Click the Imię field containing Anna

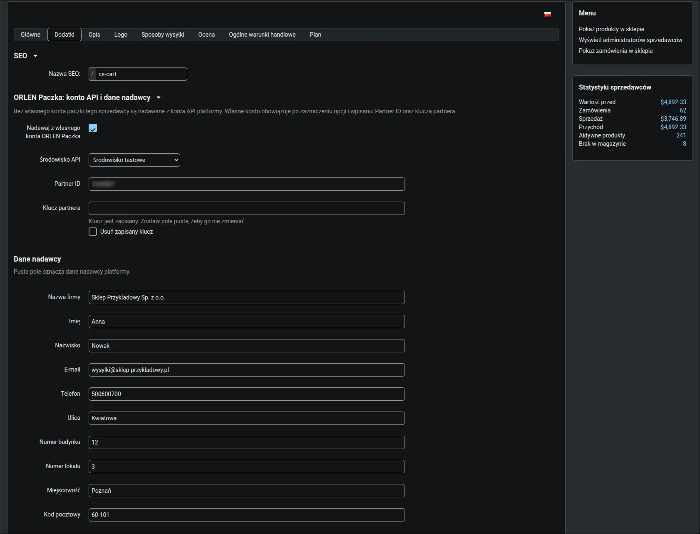click(x=247, y=322)
